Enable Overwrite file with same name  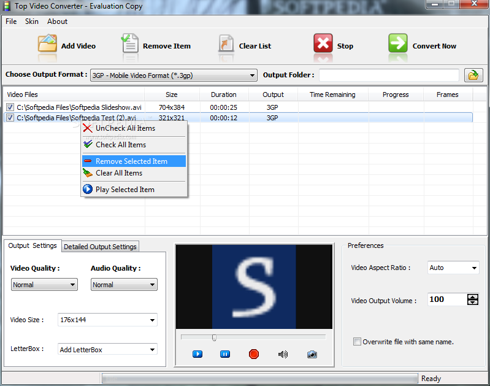point(357,342)
